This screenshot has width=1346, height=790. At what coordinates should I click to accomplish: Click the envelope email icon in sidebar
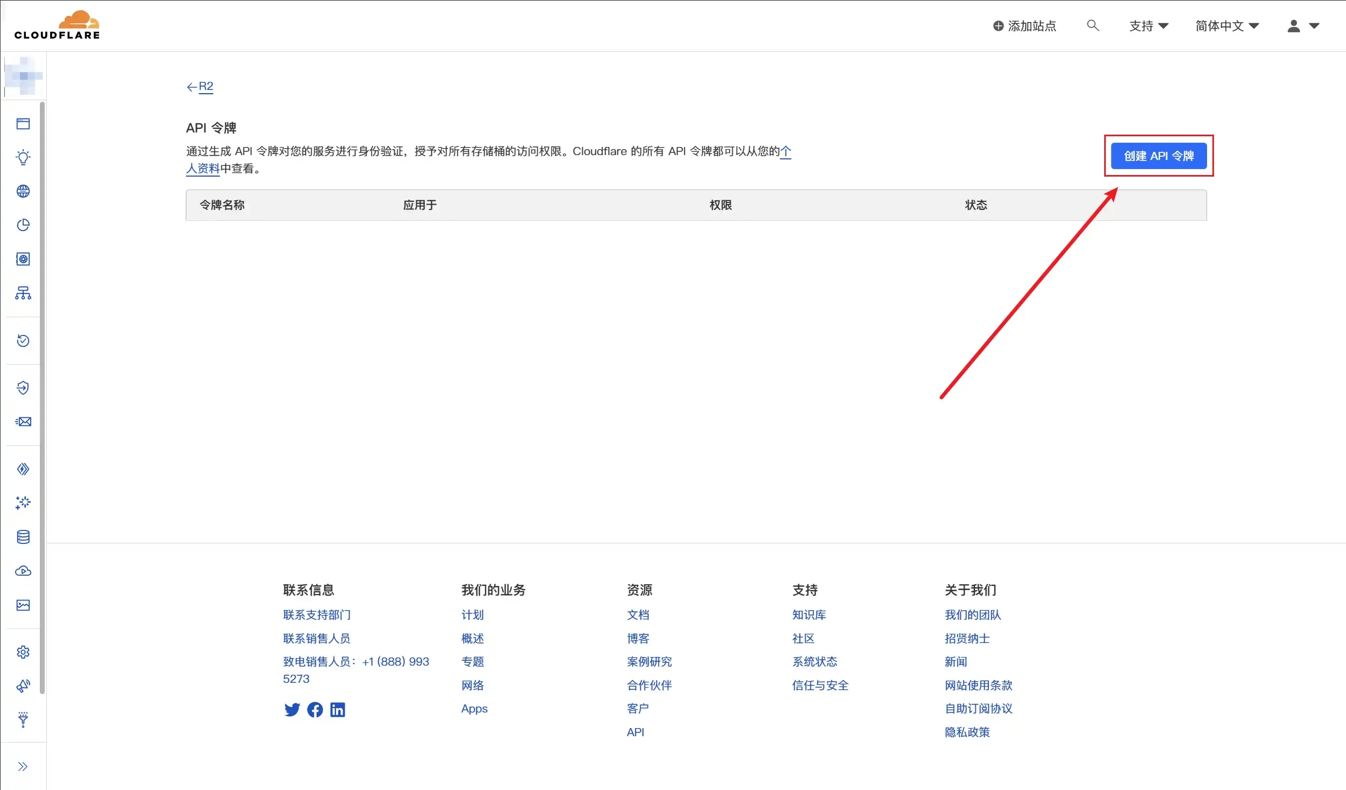tap(23, 422)
